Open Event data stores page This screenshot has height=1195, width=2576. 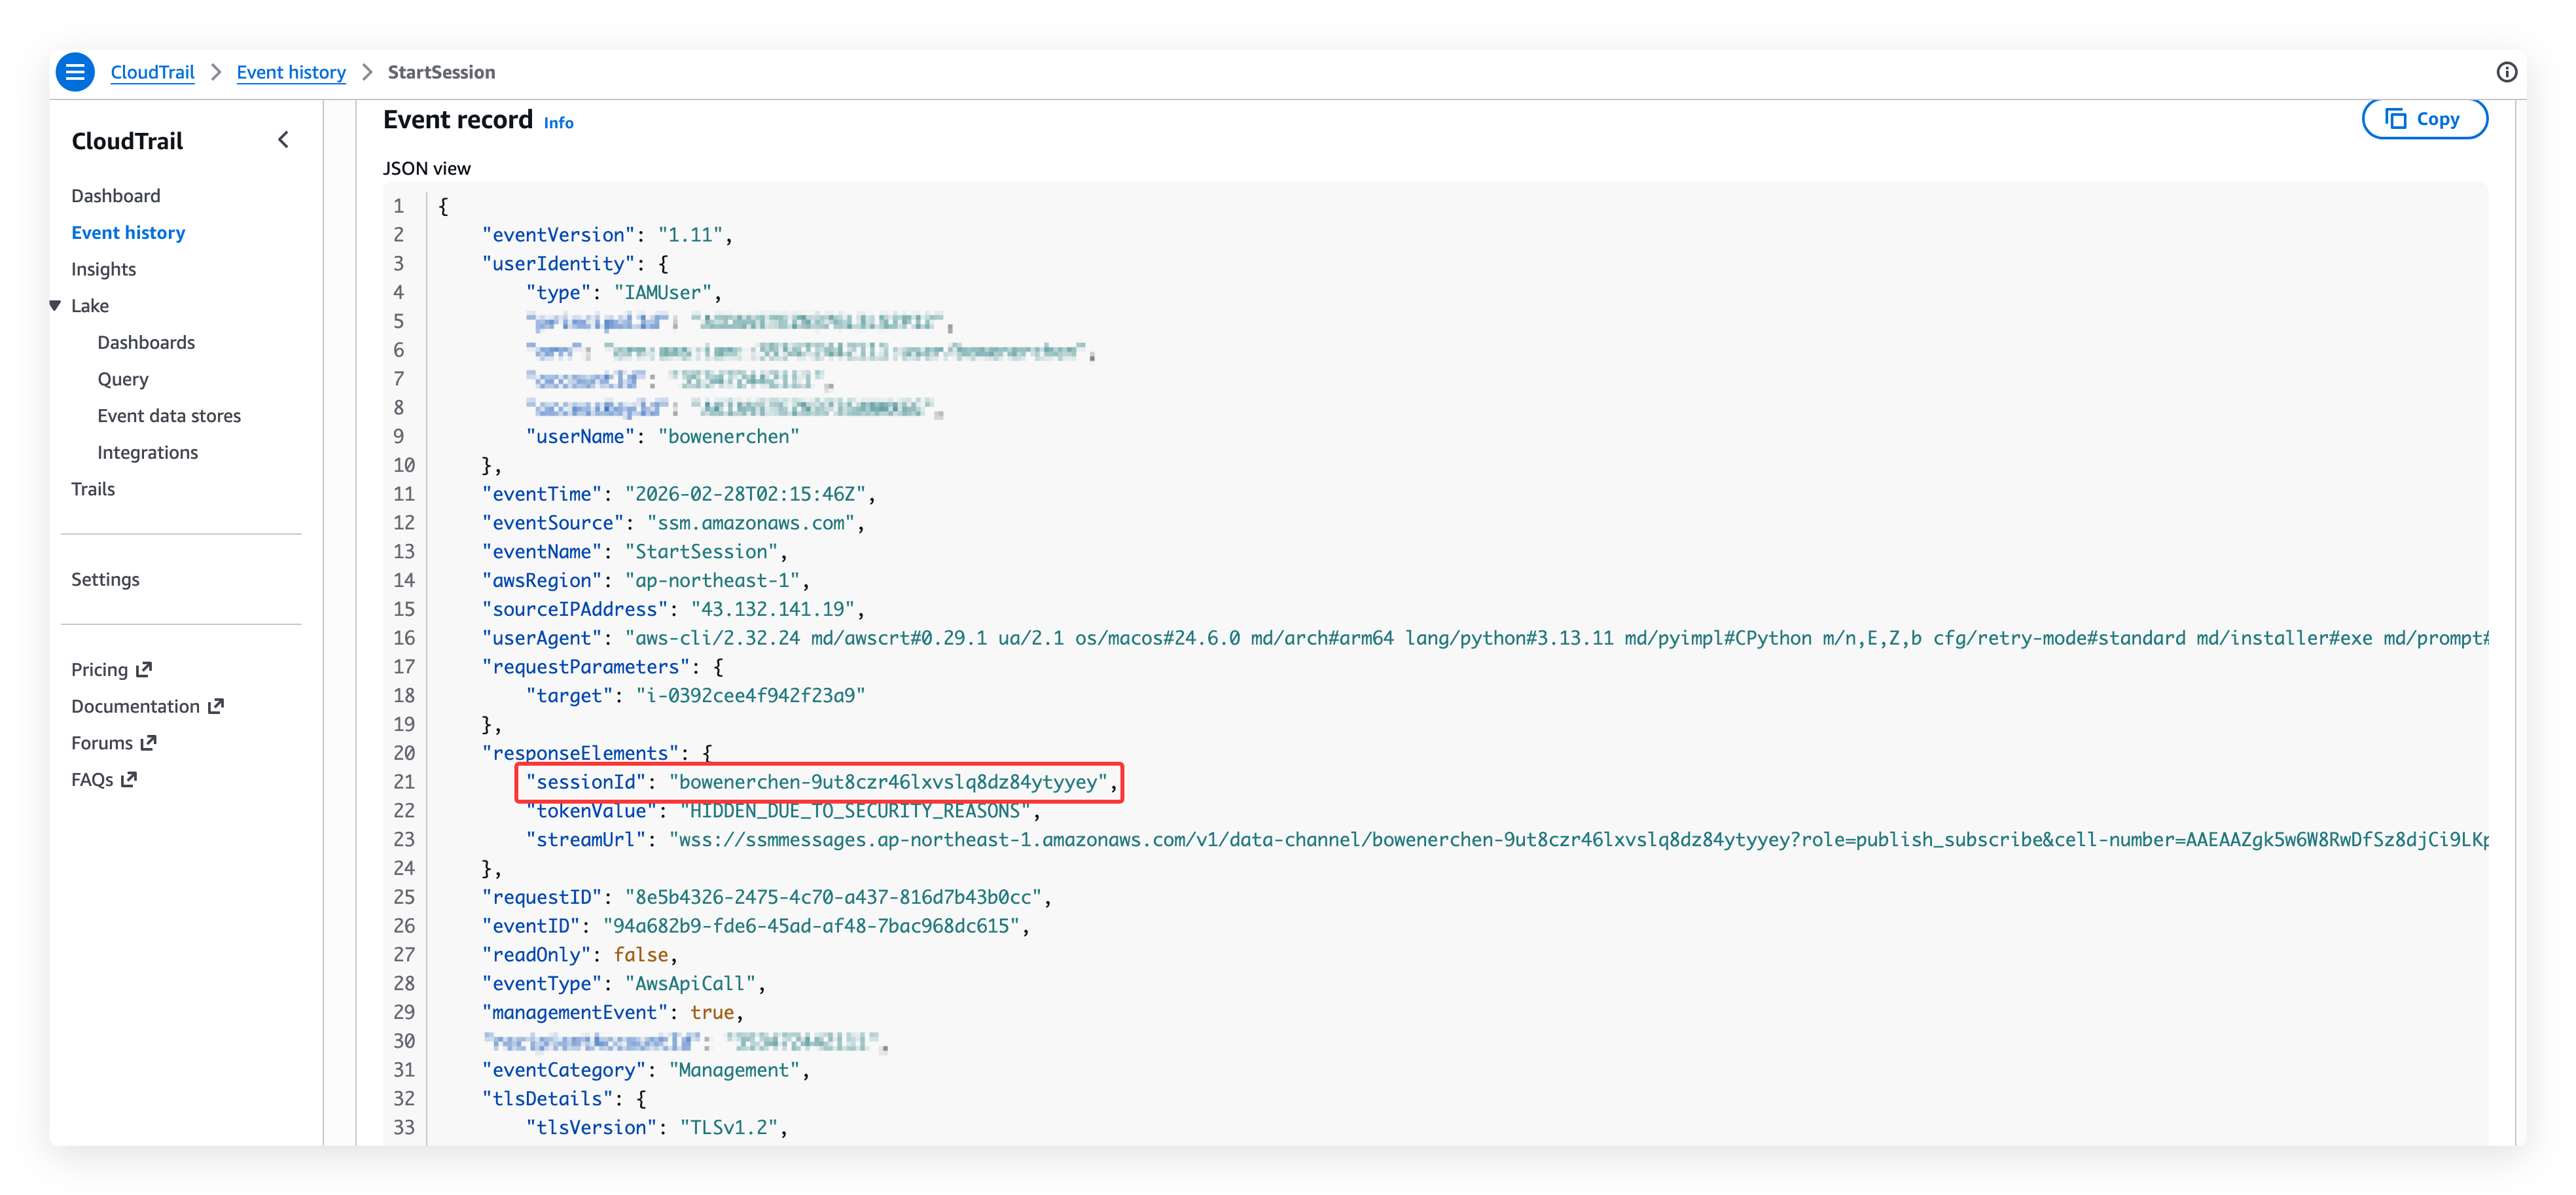(x=169, y=416)
